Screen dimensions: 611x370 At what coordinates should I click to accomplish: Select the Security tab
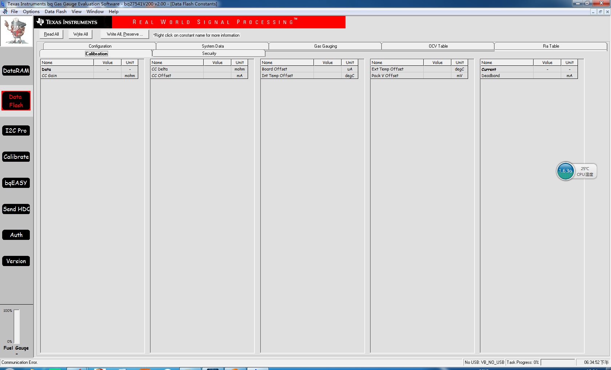click(x=209, y=53)
